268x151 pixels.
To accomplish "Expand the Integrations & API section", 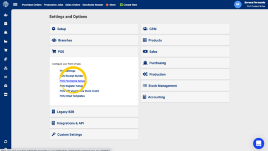I will [x=94, y=123].
